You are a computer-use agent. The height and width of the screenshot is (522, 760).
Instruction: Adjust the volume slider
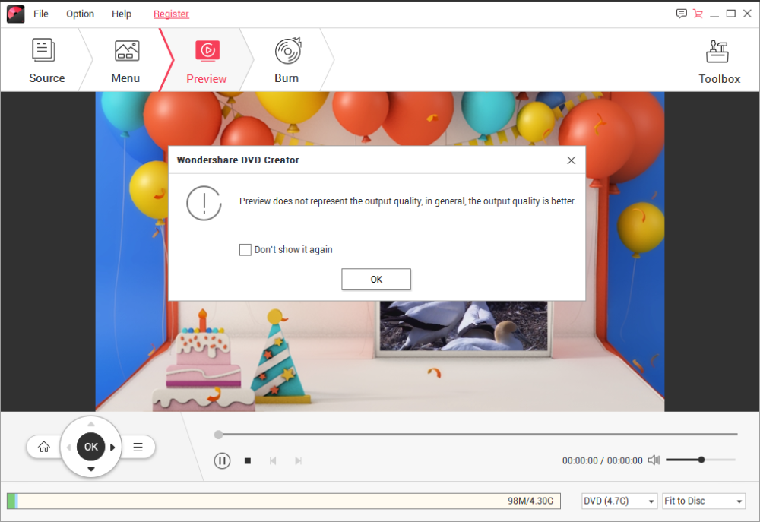pyautogui.click(x=701, y=460)
